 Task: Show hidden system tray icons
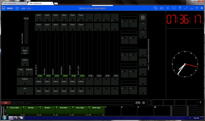point(190,118)
